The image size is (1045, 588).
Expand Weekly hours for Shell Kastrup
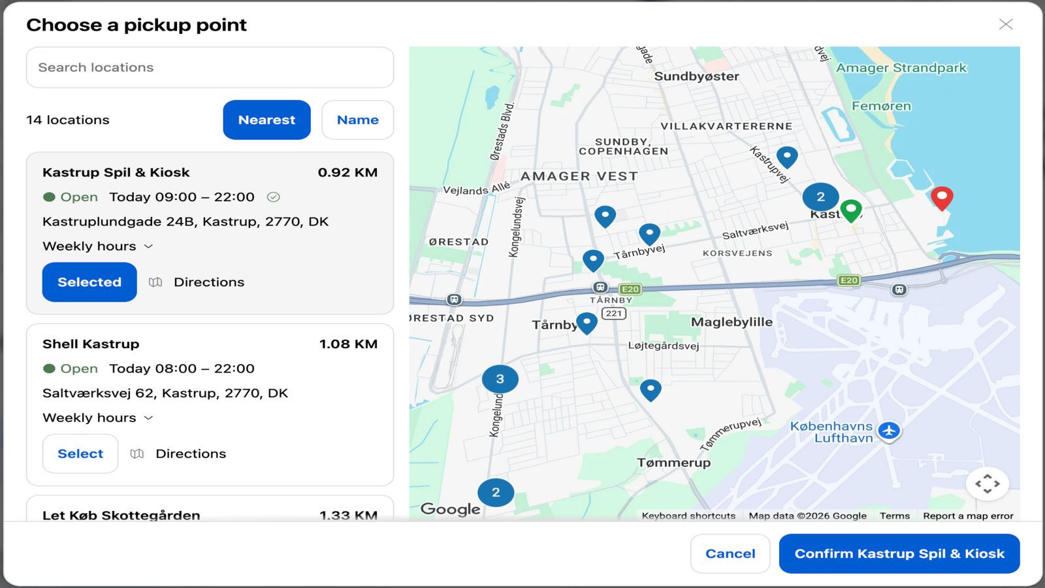(98, 417)
